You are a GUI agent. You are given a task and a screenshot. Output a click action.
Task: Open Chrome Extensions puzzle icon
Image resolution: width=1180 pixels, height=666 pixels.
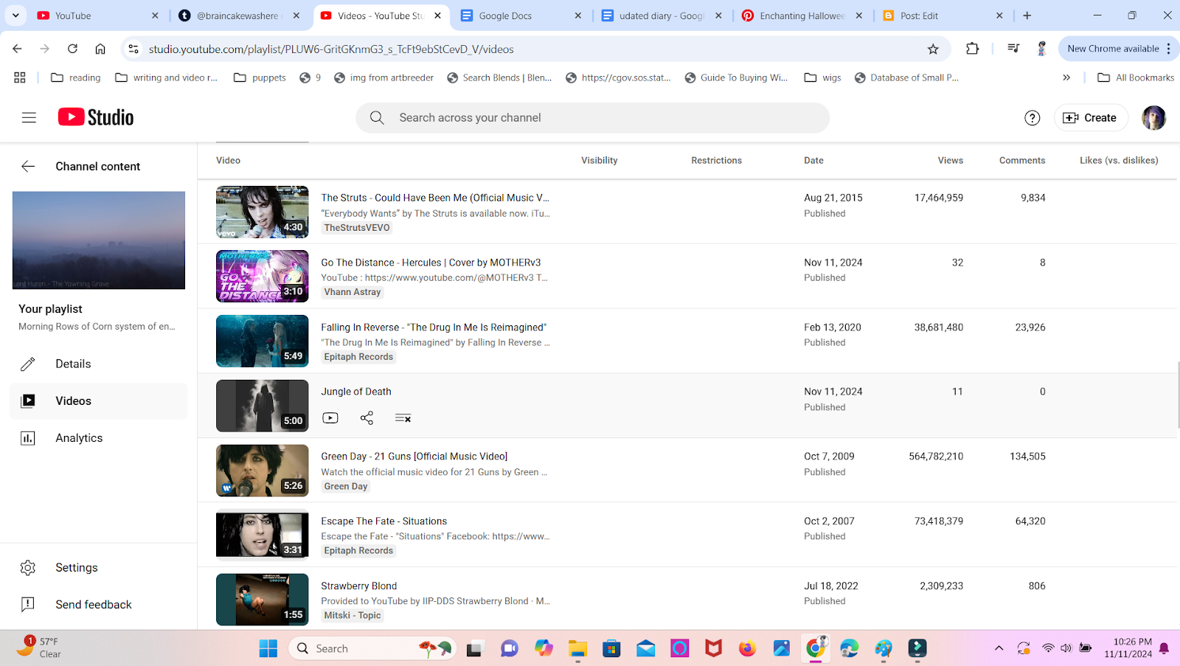(x=972, y=49)
